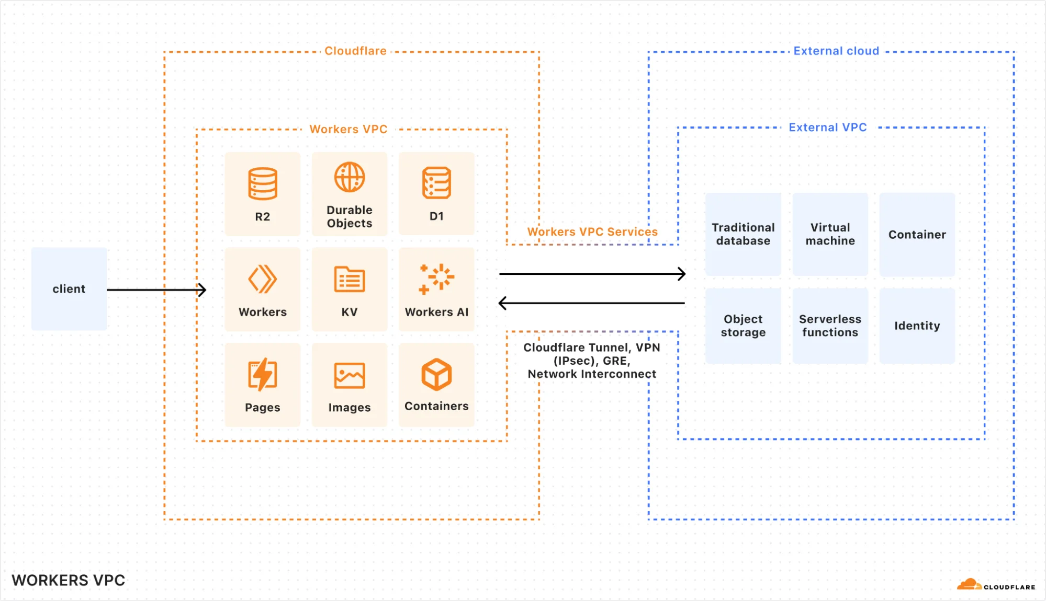Collapse the External cloud dashed region

836,51
